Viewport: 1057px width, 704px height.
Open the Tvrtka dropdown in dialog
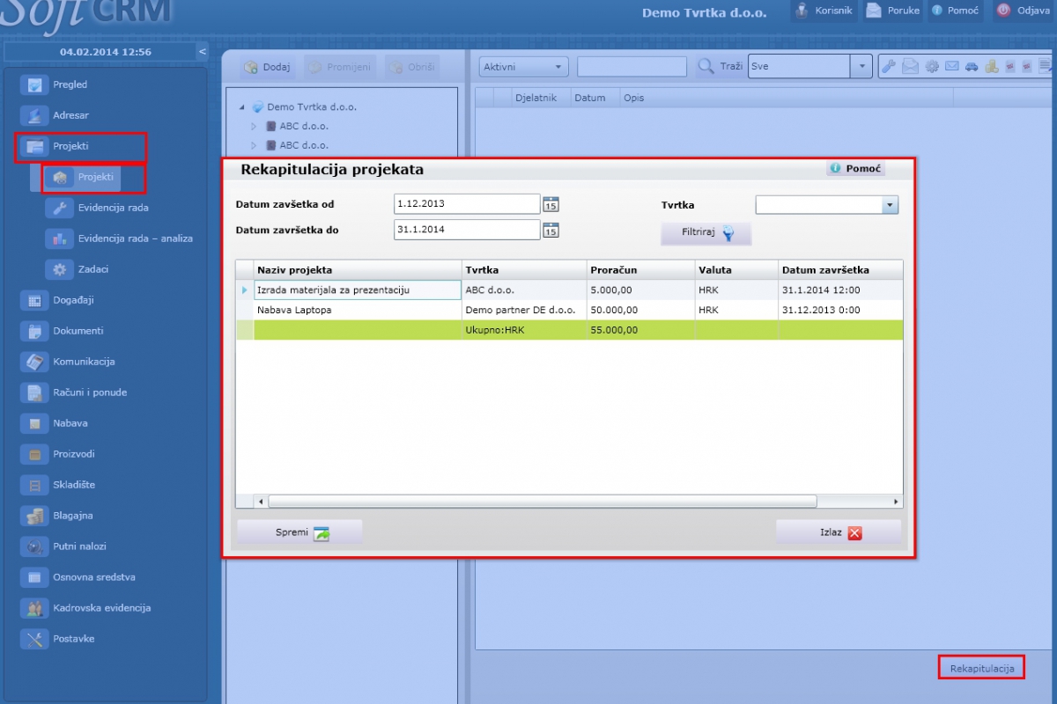coord(827,205)
